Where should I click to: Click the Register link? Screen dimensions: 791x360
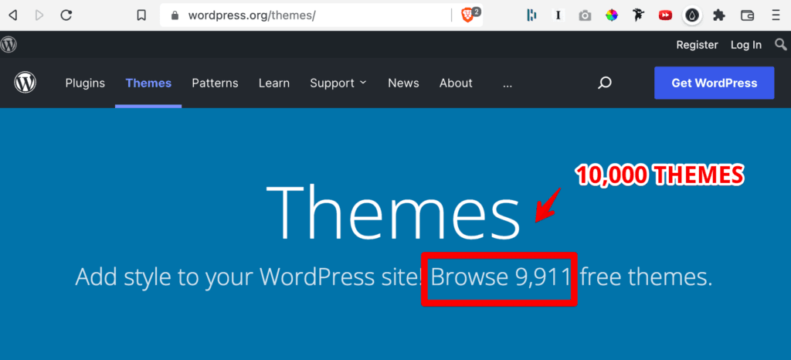pos(697,45)
